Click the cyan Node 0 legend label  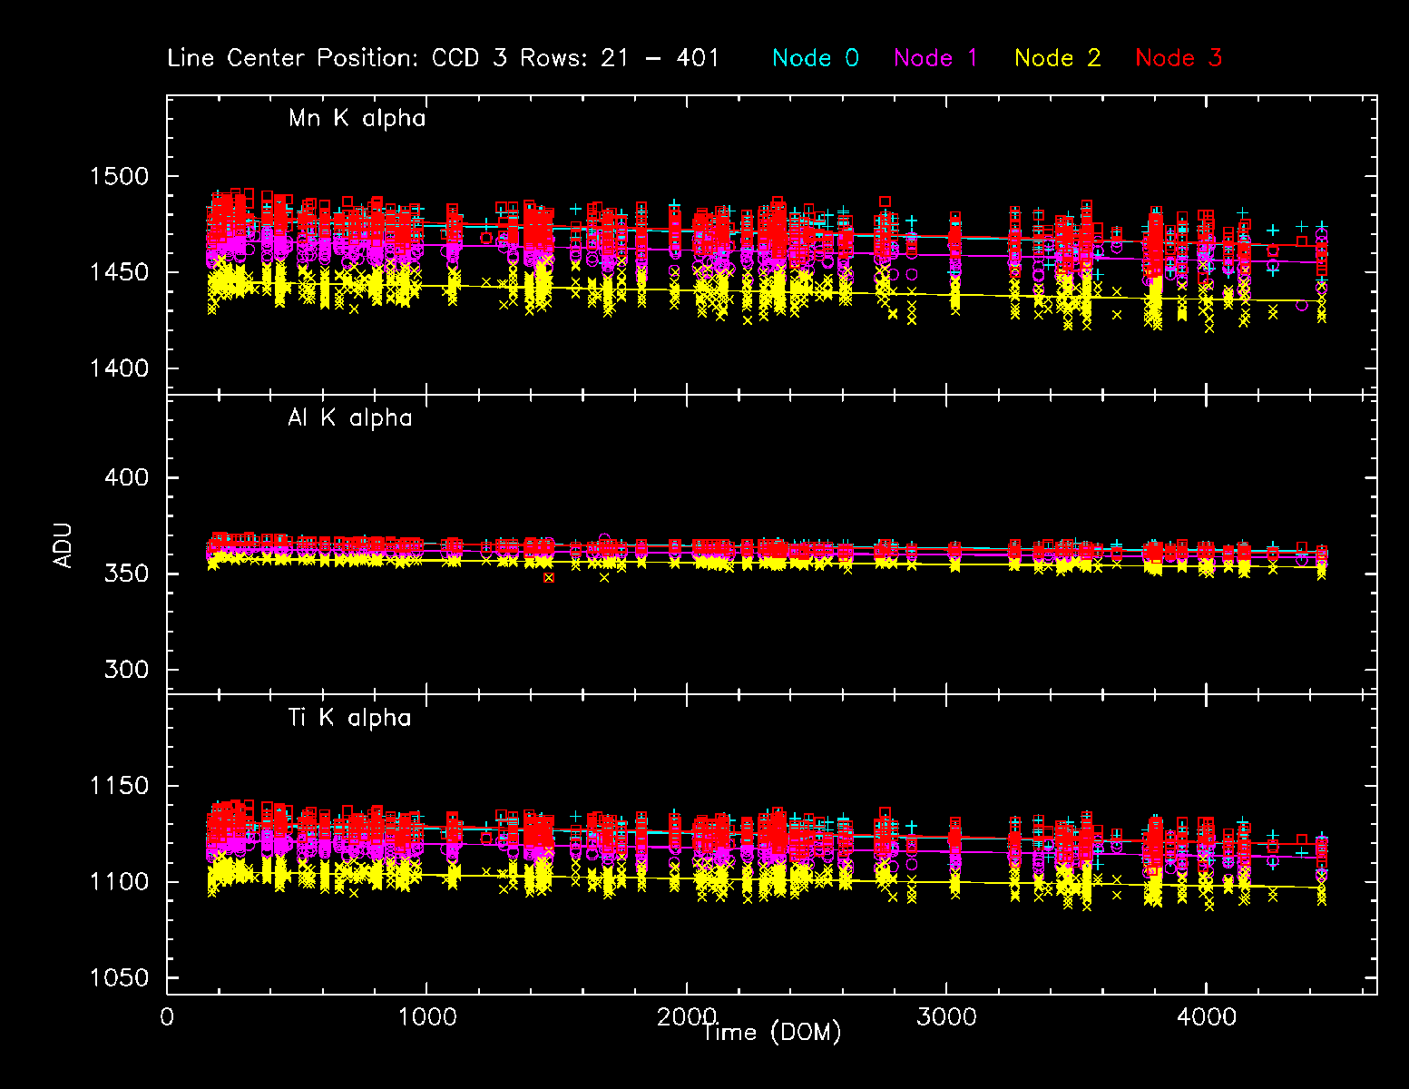(815, 58)
